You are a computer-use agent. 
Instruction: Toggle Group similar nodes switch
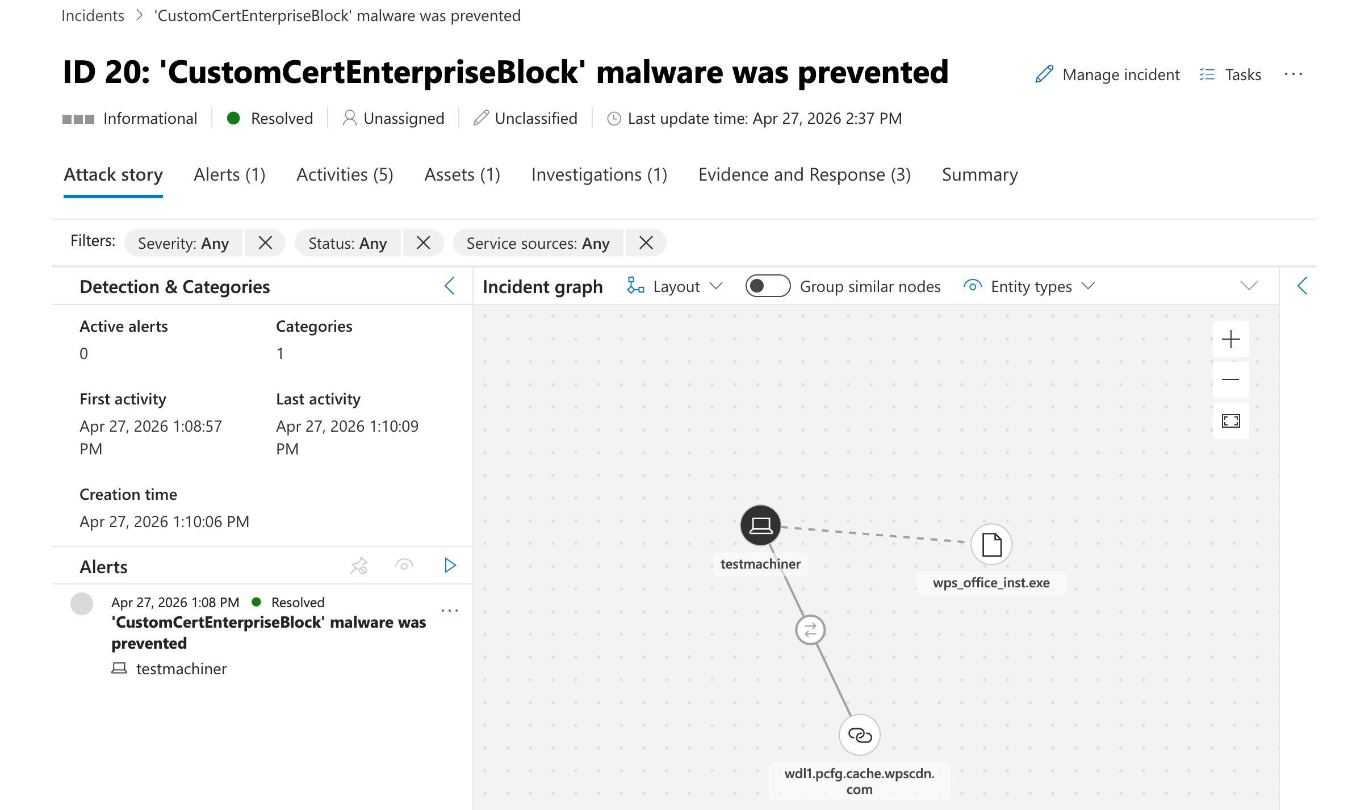tap(768, 286)
